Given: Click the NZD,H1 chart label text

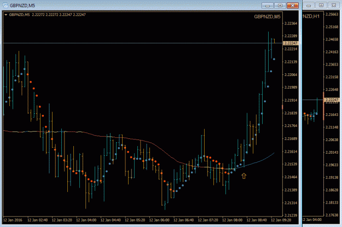Looking at the screenshot, I should point(311,16).
